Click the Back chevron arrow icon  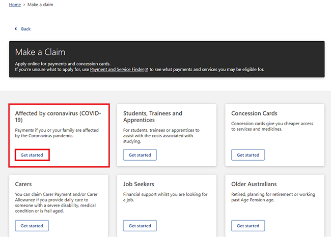tap(16, 29)
